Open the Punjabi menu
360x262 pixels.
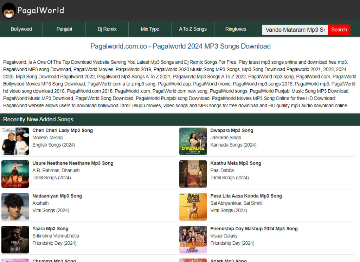[64, 29]
